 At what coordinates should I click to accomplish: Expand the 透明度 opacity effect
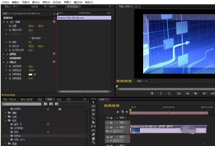4,54
